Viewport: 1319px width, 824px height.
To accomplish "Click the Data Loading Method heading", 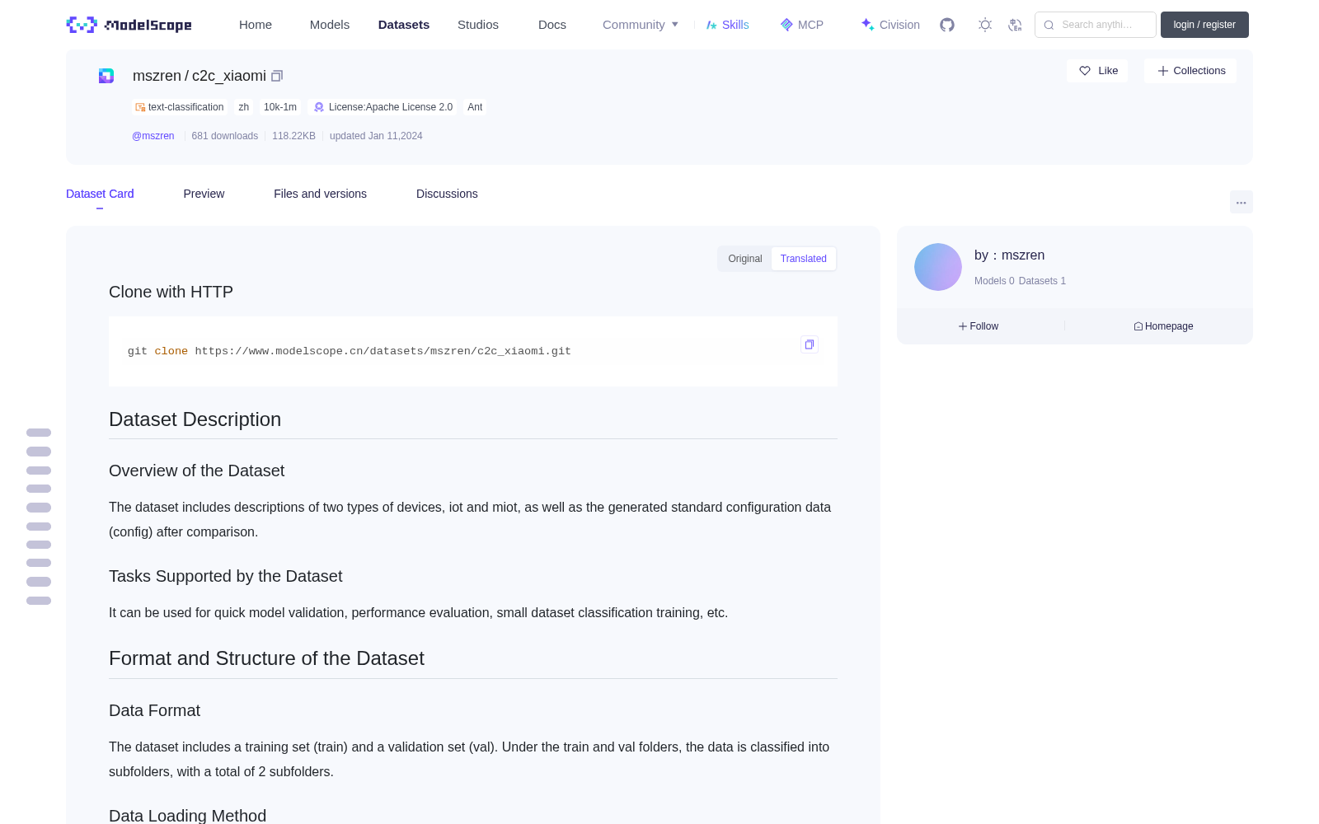I will click(187, 816).
